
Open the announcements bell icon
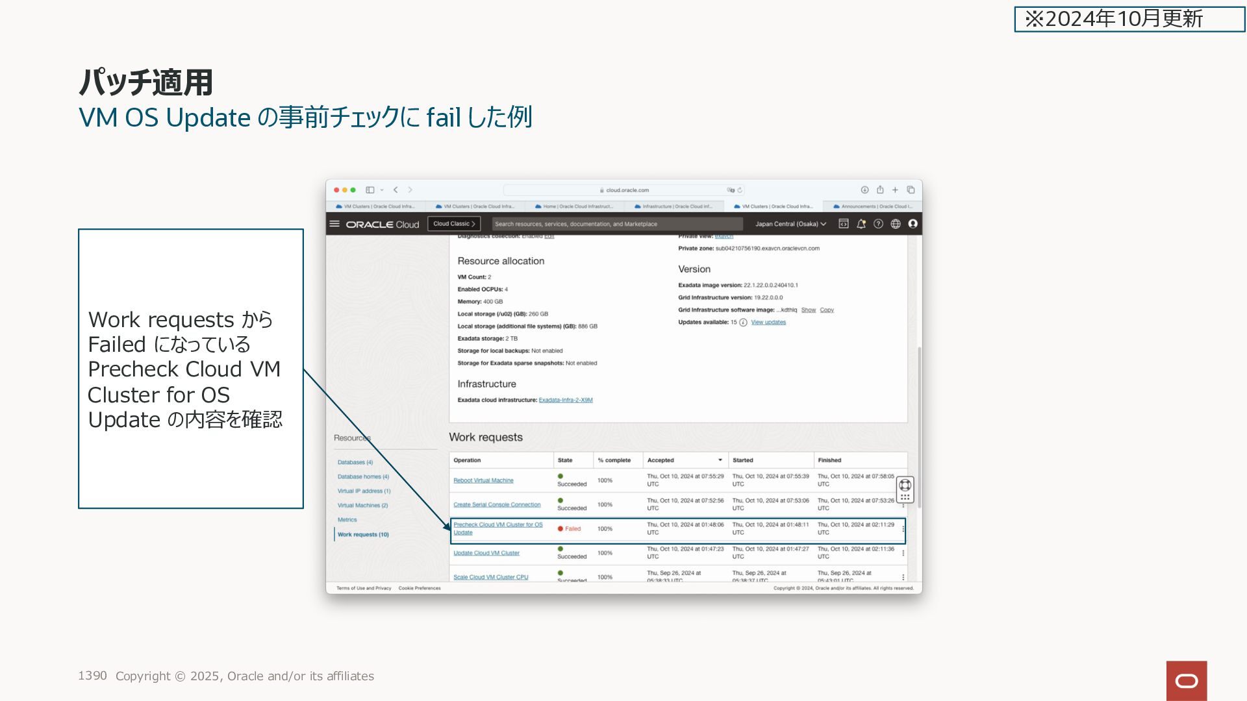861,224
